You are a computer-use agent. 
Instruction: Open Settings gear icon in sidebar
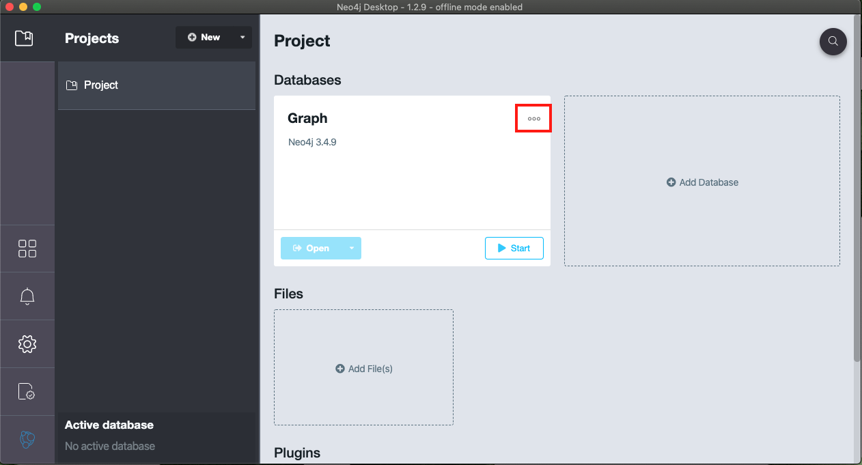[x=27, y=343]
